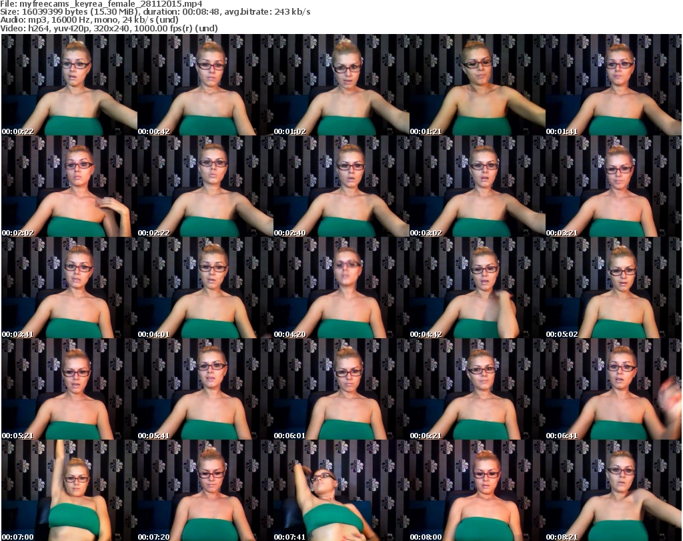Pick the frame stamped 00:04:01
Viewport: 683px width, 541px height.
pos(205,288)
